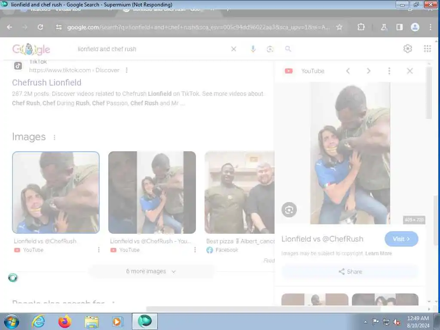440x330 pixels.
Task: Search inside image with Lens button on preview
Action: 289,210
